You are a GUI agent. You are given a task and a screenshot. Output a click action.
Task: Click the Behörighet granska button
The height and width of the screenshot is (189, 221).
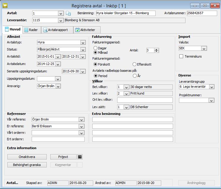click(x=27, y=165)
